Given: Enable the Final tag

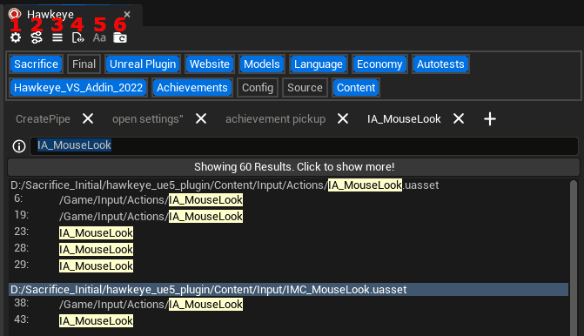Looking at the screenshot, I should point(84,64).
